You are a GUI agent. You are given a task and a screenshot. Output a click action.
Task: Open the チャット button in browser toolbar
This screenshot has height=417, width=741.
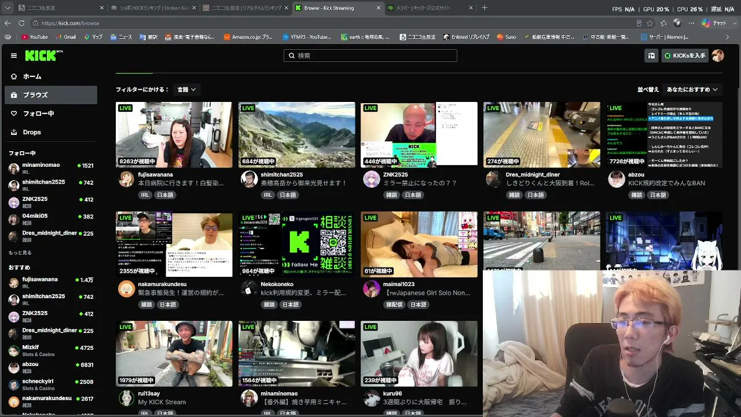(714, 23)
